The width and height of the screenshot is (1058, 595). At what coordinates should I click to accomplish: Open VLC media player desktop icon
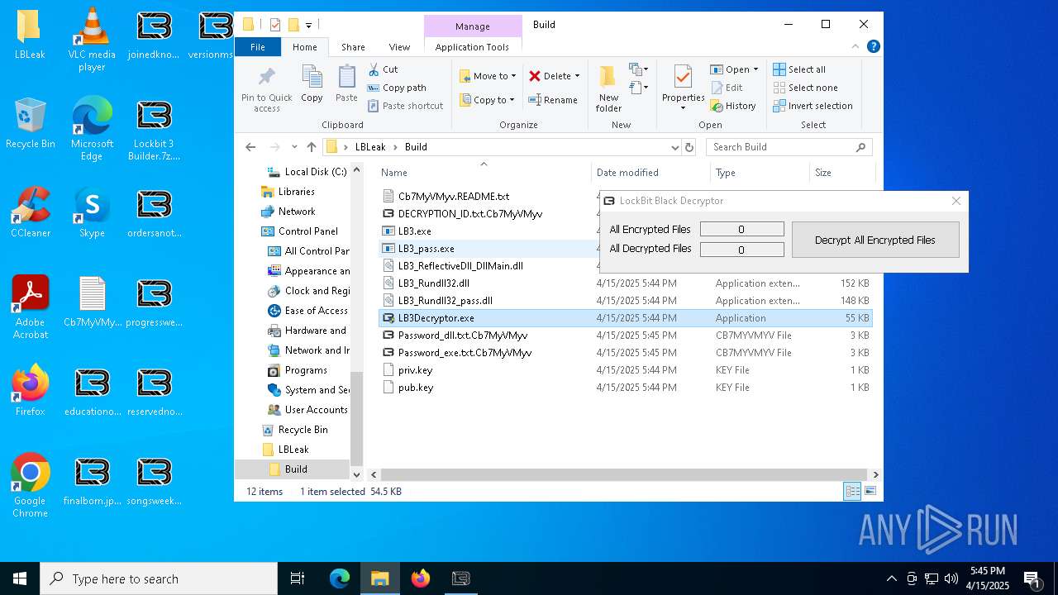pyautogui.click(x=92, y=40)
